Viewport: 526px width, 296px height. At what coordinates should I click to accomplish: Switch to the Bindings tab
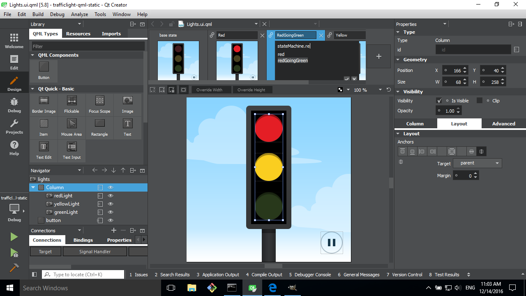pyautogui.click(x=83, y=240)
